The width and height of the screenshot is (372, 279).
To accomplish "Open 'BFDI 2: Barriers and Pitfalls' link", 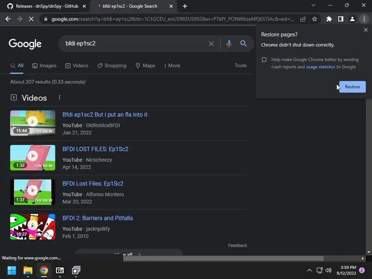I will [x=98, y=218].
